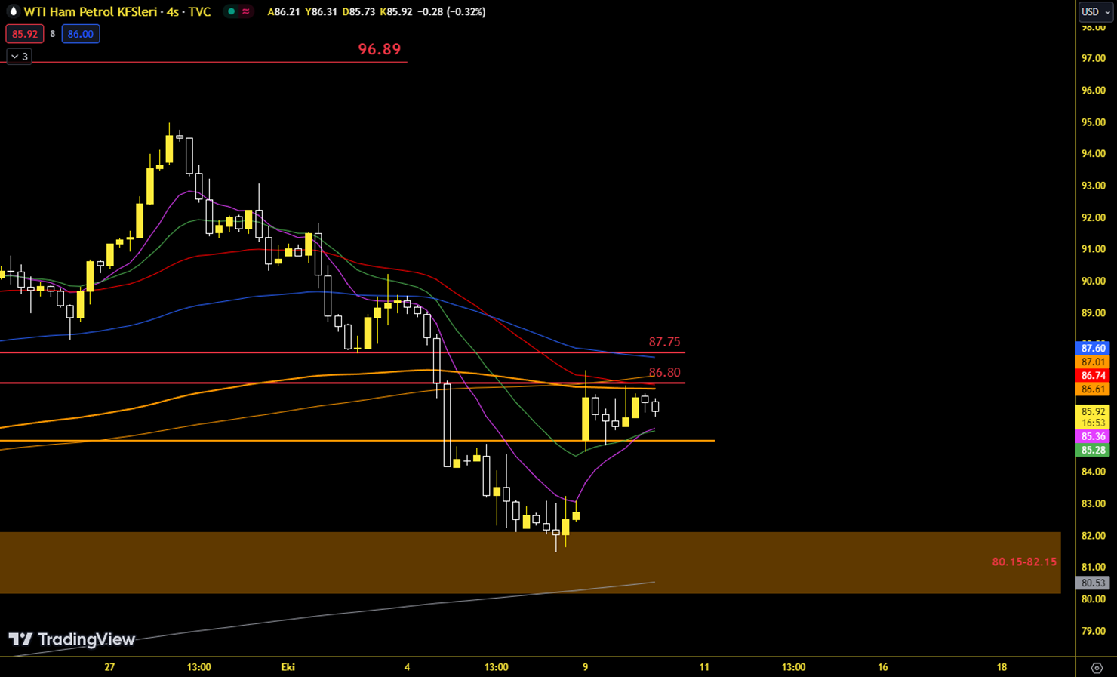Select the 87.75 level label
The width and height of the screenshot is (1117, 677).
(x=664, y=342)
